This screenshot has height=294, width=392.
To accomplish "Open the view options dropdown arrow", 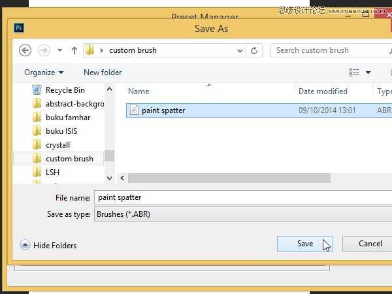I will coord(368,73).
